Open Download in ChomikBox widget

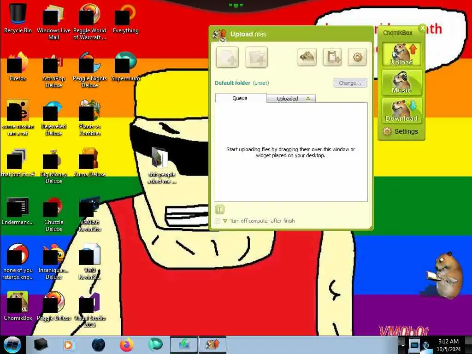click(401, 111)
